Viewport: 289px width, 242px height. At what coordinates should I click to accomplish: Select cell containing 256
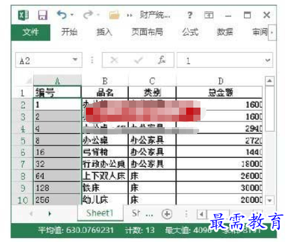(57, 200)
